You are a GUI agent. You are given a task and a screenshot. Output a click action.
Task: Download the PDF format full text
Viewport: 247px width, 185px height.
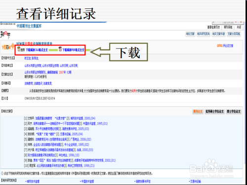coord(73,50)
